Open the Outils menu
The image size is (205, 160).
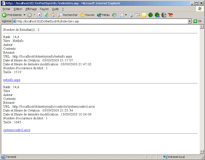pyautogui.click(x=55, y=9)
